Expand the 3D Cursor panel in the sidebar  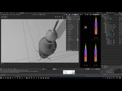point(67,18)
